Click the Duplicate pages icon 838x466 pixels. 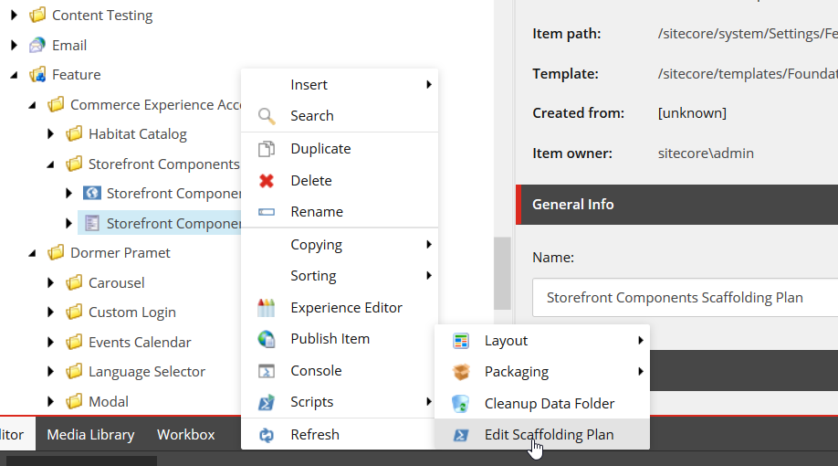[267, 149]
